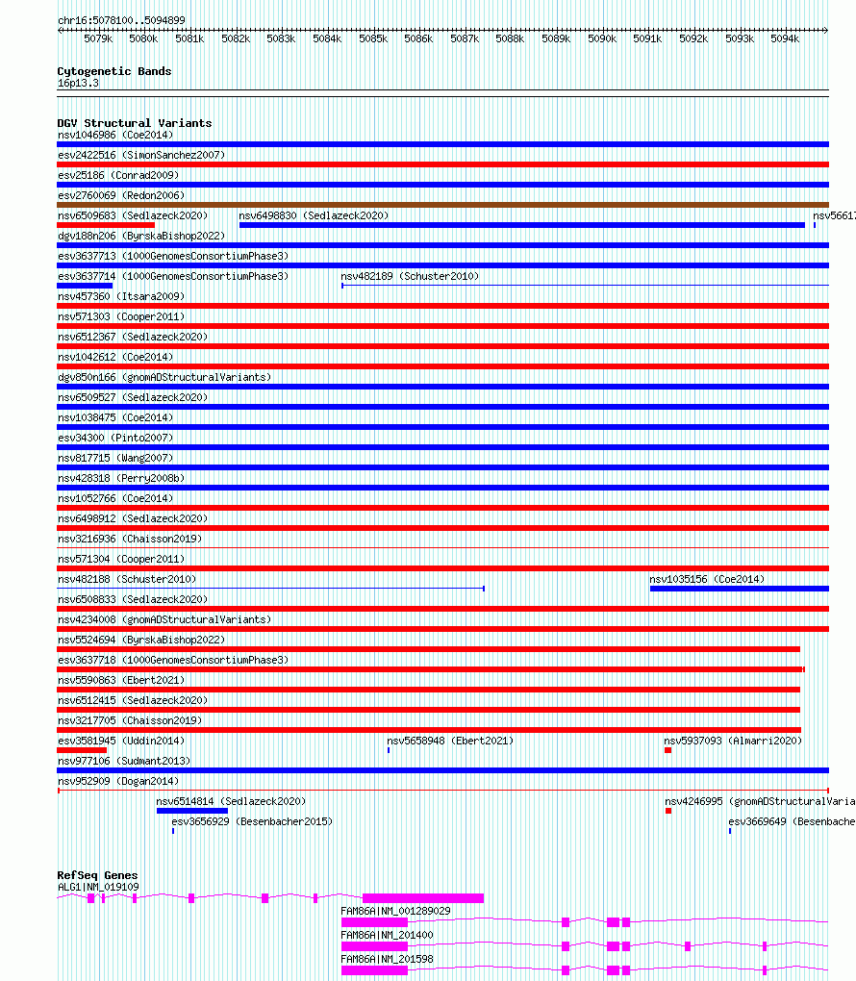This screenshot has width=856, height=981.
Task: Click esv3637718 (1000GenomesConsortiumPhase3) label
Action: point(173,660)
